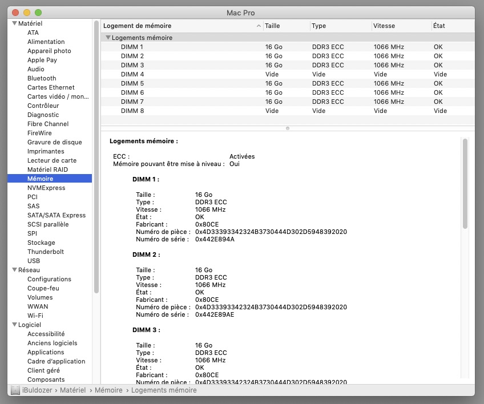Select the DIMM 7 row
Screen dimensions: 484x404
coord(288,102)
